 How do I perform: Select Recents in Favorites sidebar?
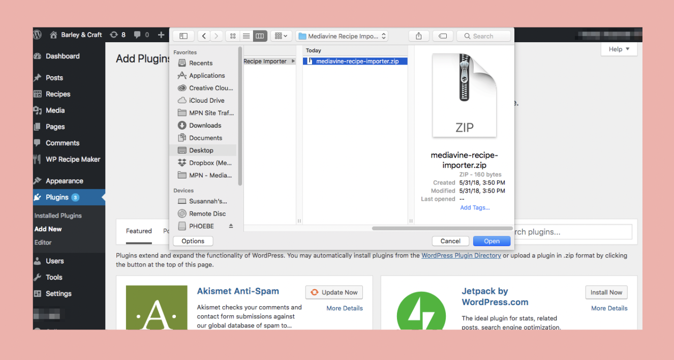201,63
